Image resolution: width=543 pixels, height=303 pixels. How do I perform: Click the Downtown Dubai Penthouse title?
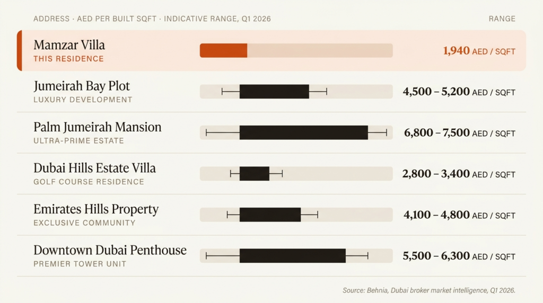(x=110, y=250)
